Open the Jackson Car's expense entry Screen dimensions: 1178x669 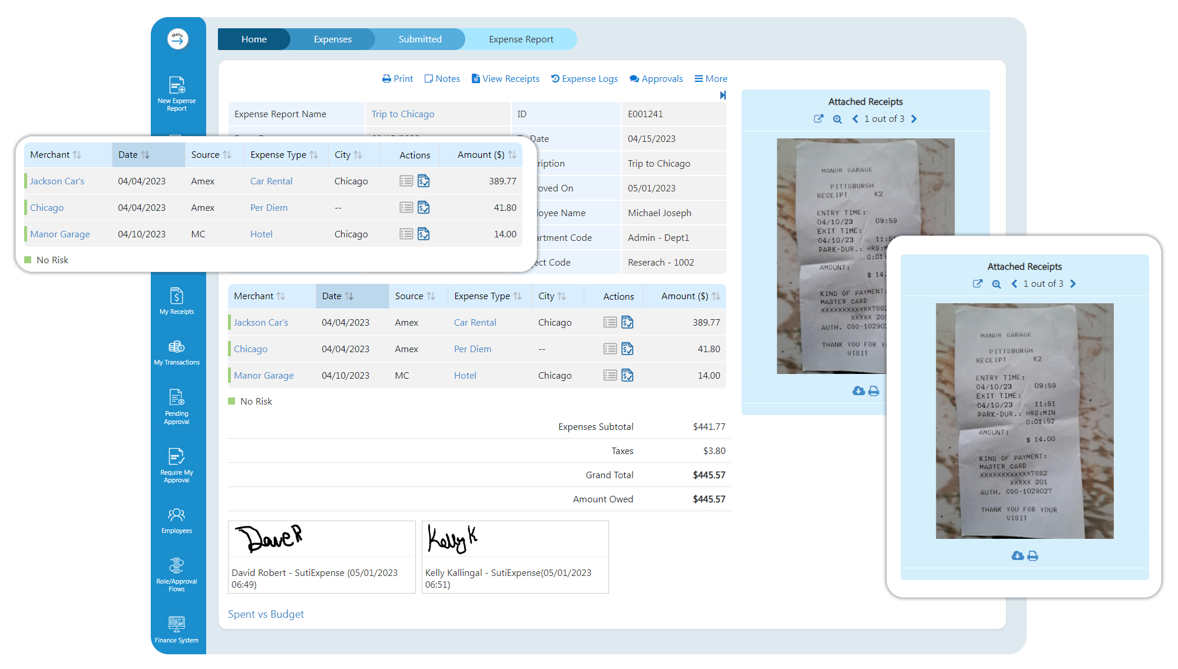click(260, 322)
